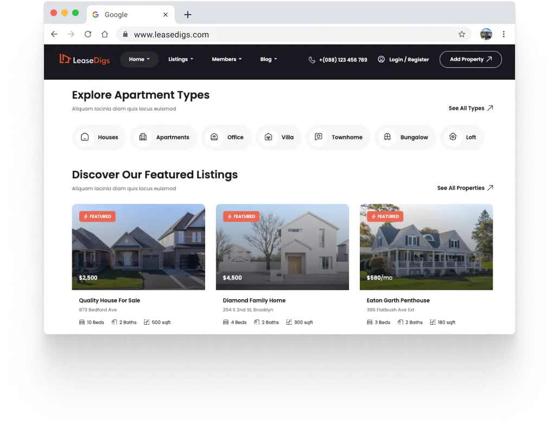This screenshot has width=559, height=432.
Task: Click the LeaseDigs logo icon
Action: [65, 59]
